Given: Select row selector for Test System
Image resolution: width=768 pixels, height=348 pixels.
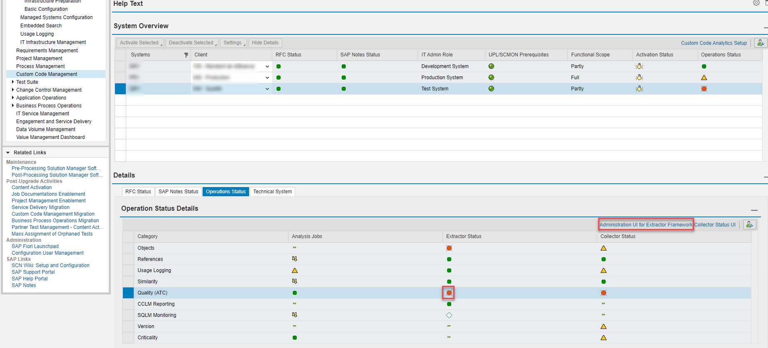Looking at the screenshot, I should pyautogui.click(x=120, y=89).
